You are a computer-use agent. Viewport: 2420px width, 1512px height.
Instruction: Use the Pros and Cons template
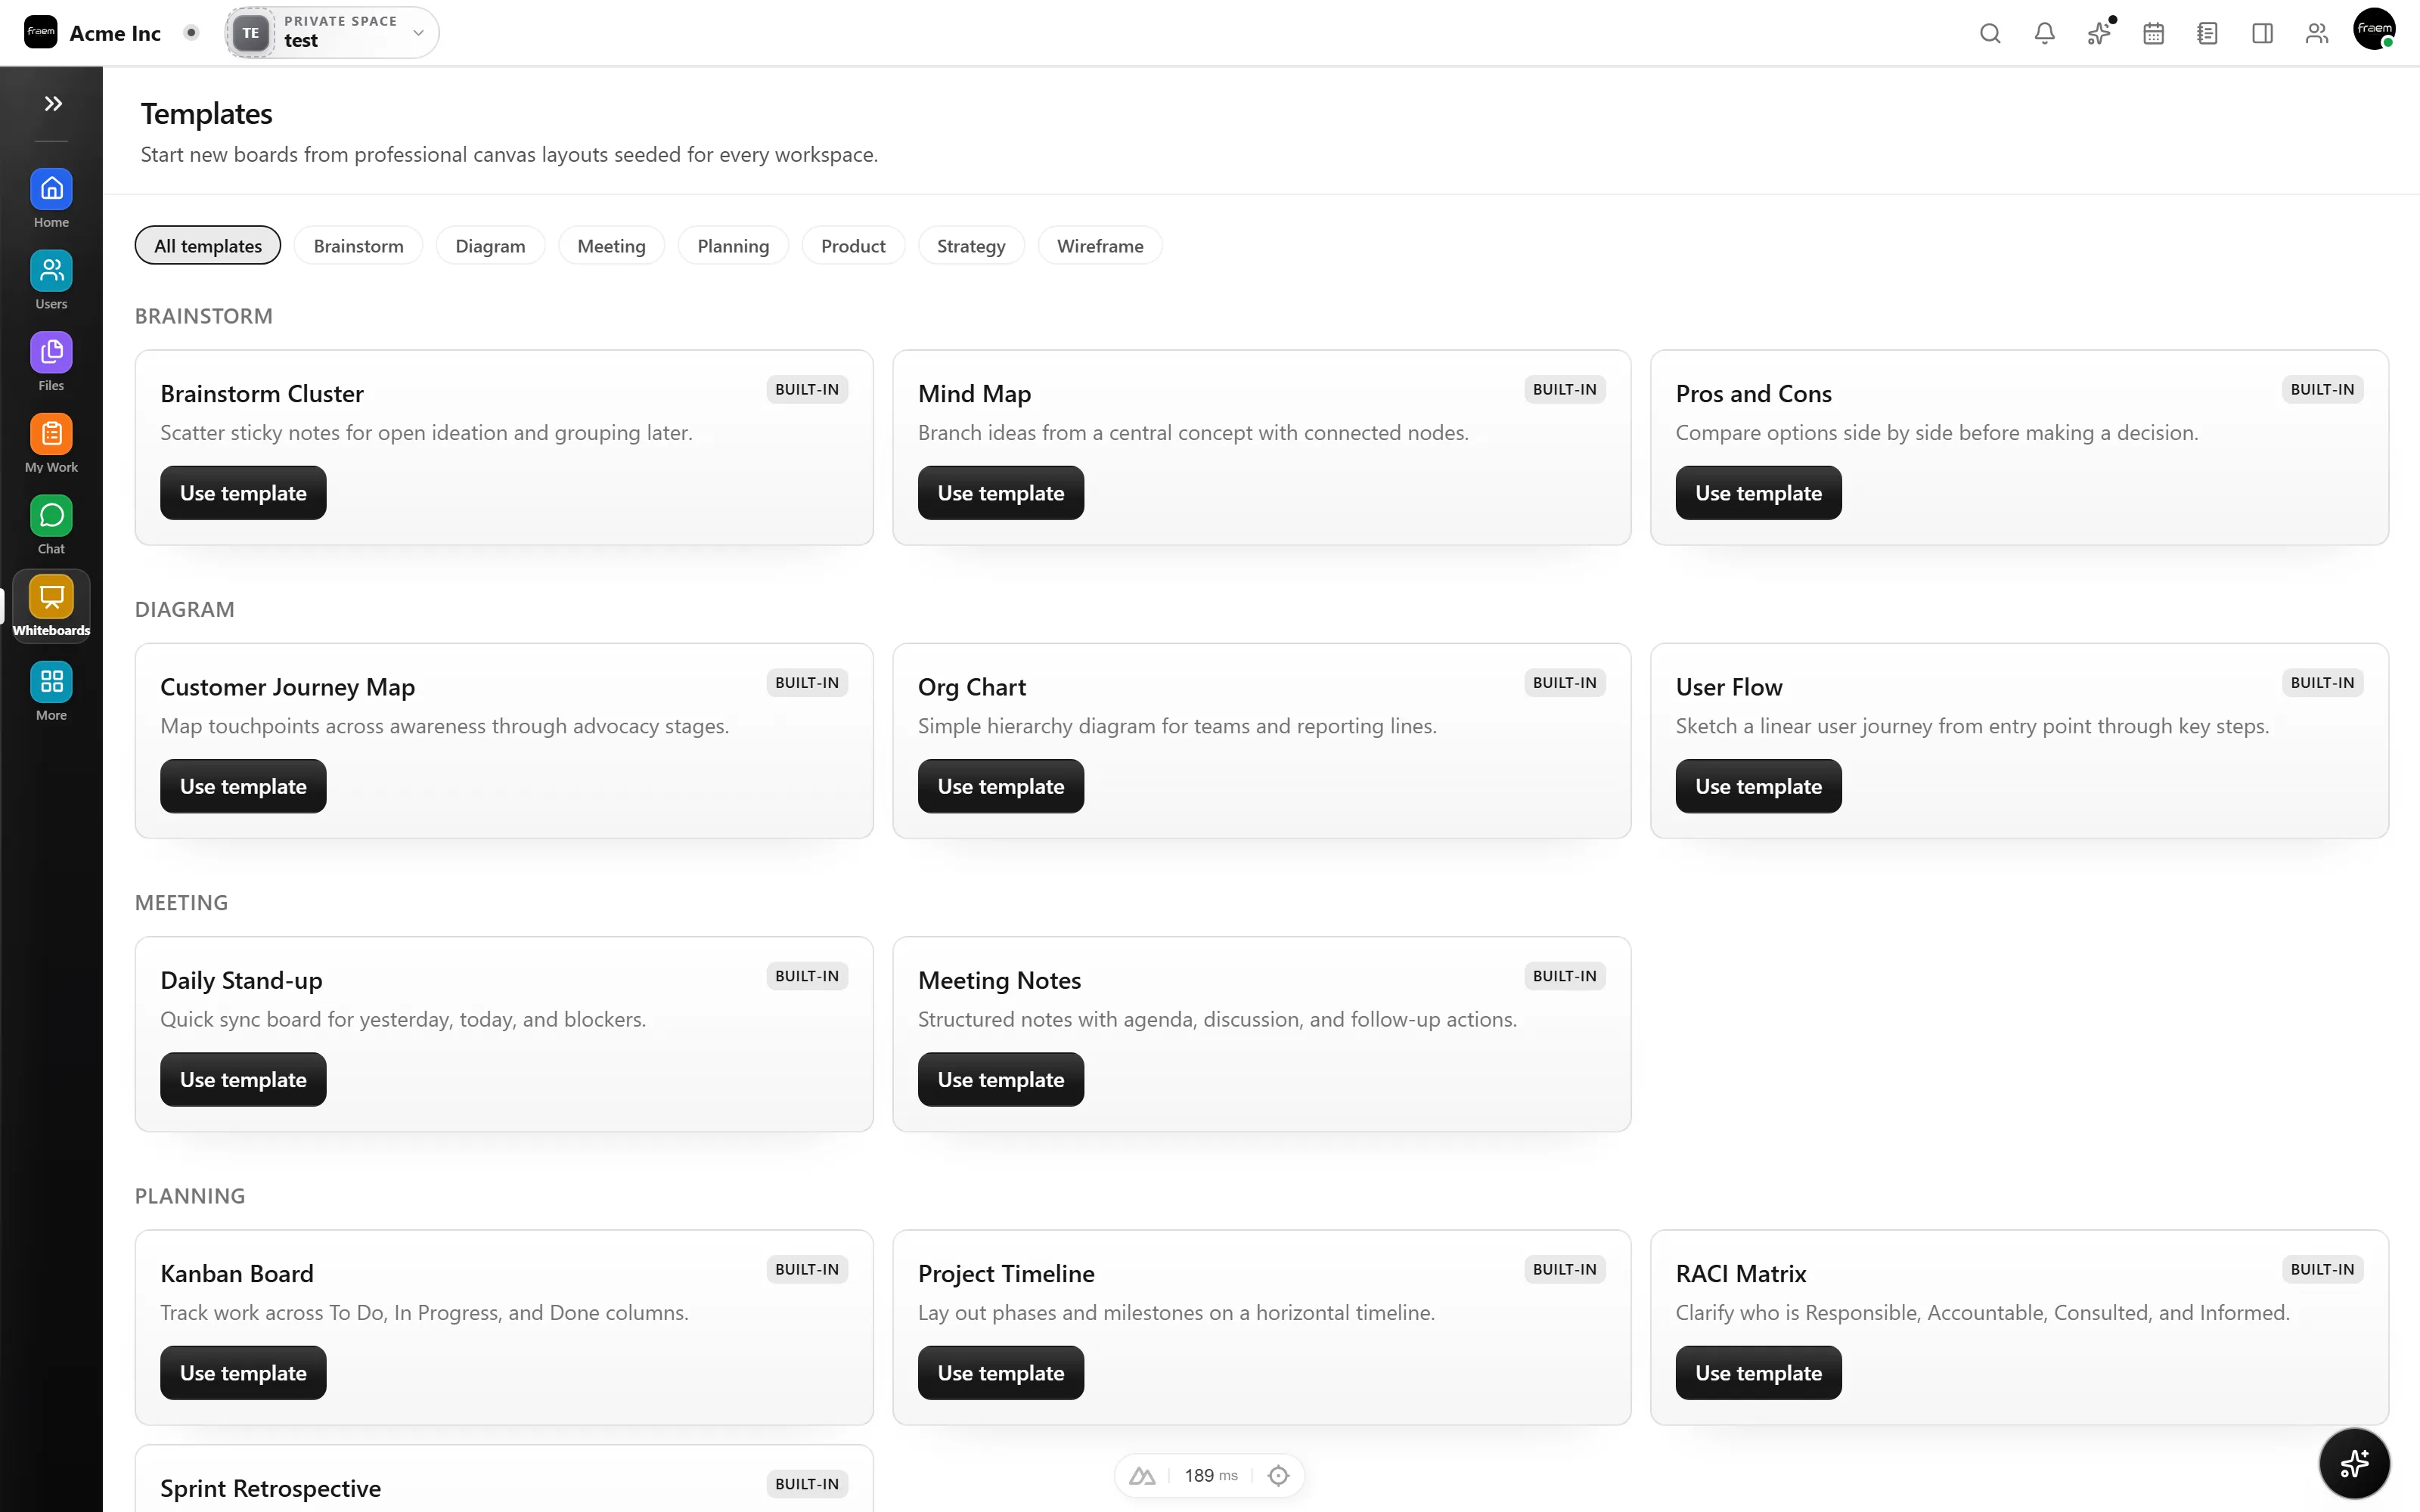[1758, 493]
